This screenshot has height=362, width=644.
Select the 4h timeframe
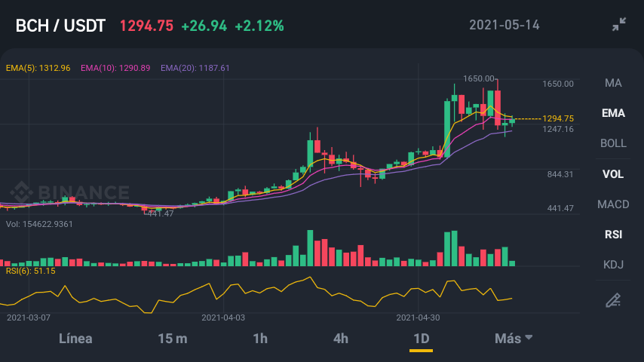click(341, 338)
